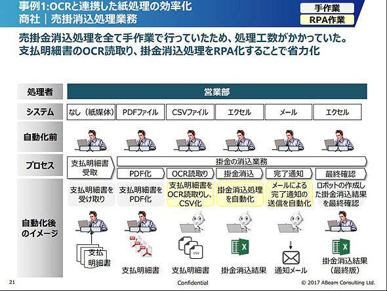Image resolution: width=387 pixels, height=291 pixels.
Task: Click the 支払明細書 caption under PDF icons
Action: (x=140, y=271)
